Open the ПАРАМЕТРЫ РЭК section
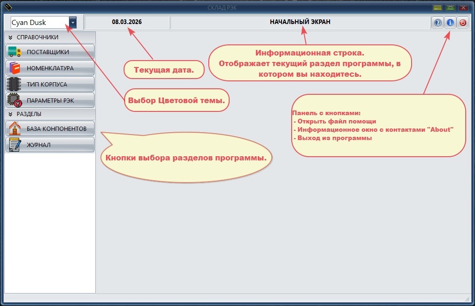The image size is (475, 306). pos(50,100)
